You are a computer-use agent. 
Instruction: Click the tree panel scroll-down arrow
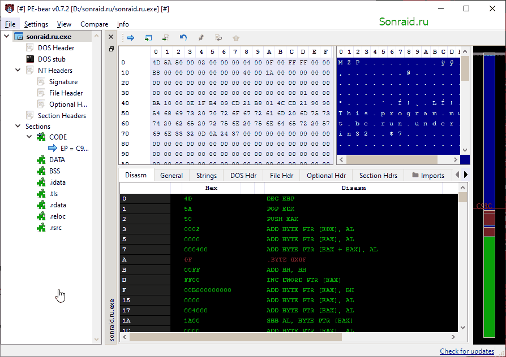(x=96, y=339)
